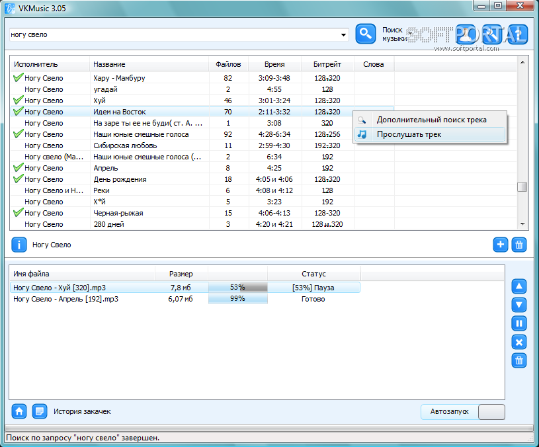This screenshot has height=447, width=539.
Task: Click the blue magnifier search button
Action: (365, 34)
